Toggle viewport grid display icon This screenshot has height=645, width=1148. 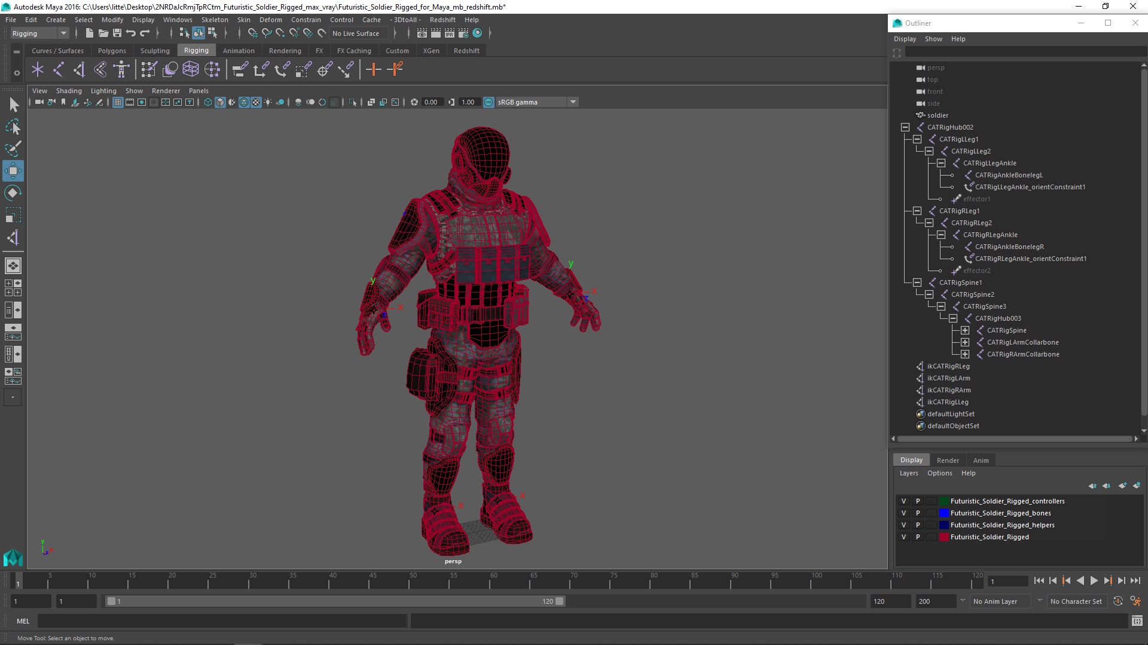(x=118, y=102)
